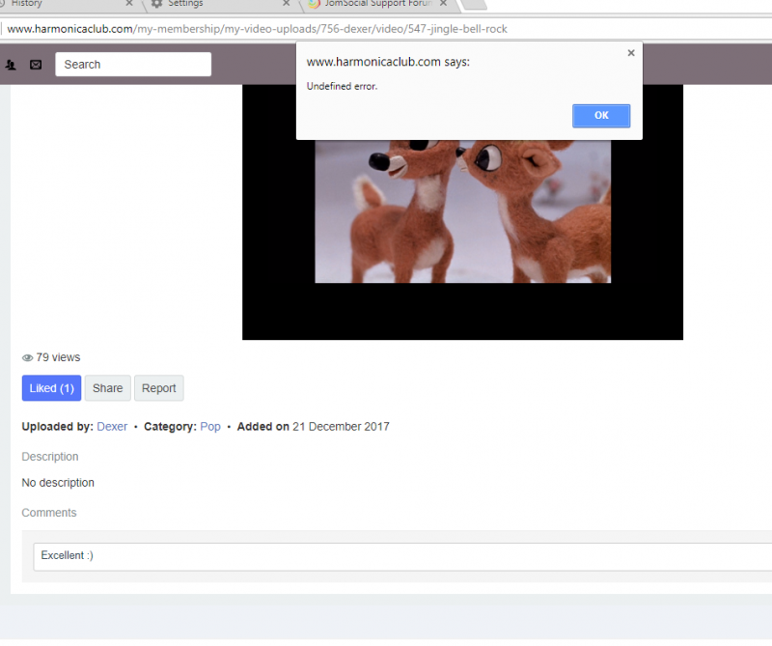The height and width of the screenshot is (646, 772).
Task: Click the "21 December 2017" date text
Action: 341,427
